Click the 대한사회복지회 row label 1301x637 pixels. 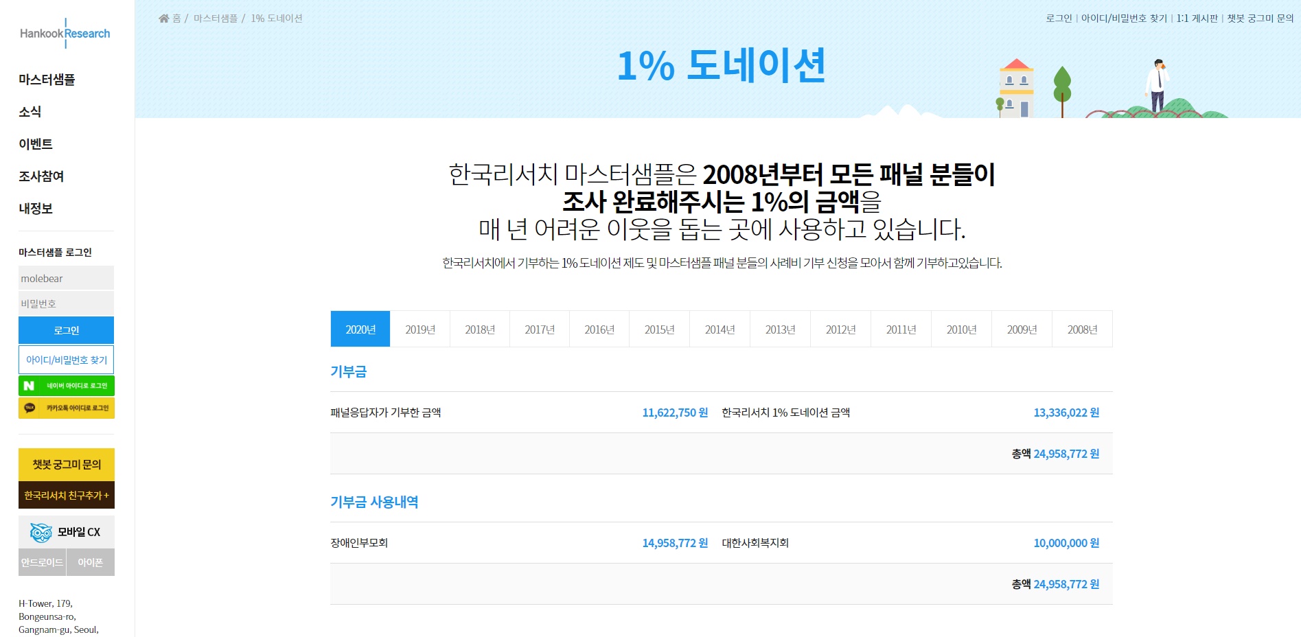coord(755,543)
